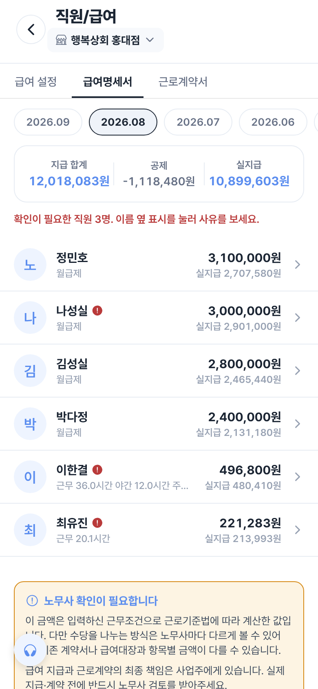This screenshot has height=689, width=318.
Task: Click the 김 avatar for 김성실
Action: [x=30, y=371]
